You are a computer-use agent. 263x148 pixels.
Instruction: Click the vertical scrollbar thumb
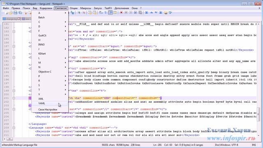point(258,114)
